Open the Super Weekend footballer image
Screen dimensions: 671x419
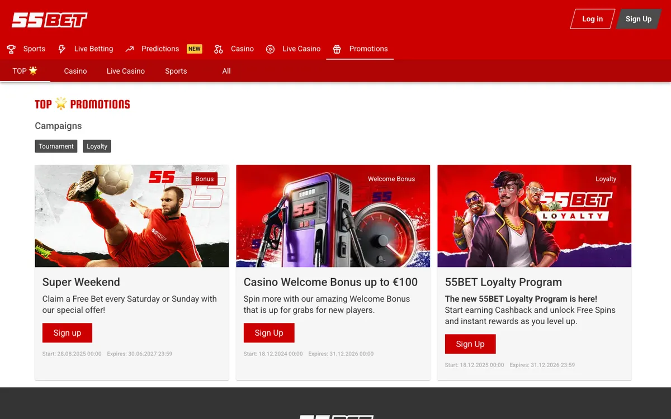[132, 216]
